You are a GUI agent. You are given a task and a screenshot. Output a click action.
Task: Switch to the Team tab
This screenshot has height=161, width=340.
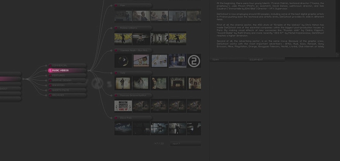[228, 60]
